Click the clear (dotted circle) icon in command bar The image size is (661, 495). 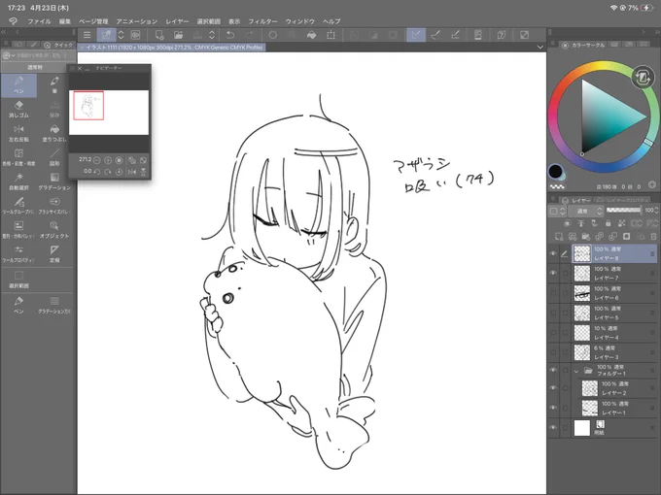click(273, 35)
